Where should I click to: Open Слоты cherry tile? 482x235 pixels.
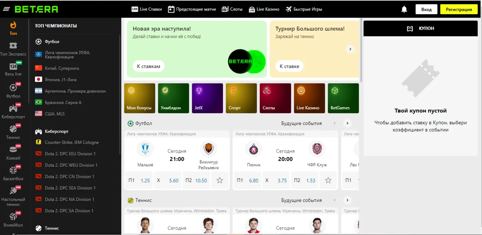pos(275,98)
